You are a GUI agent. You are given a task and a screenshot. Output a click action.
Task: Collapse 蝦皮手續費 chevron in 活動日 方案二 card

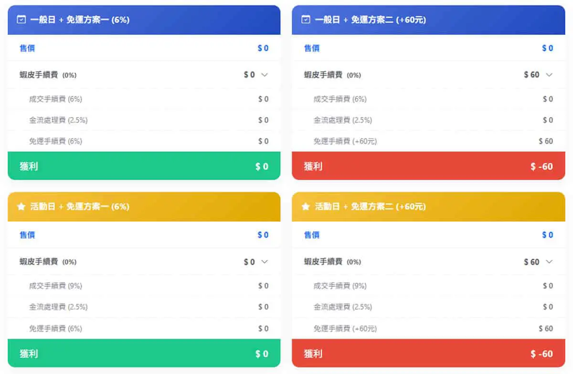pos(549,262)
